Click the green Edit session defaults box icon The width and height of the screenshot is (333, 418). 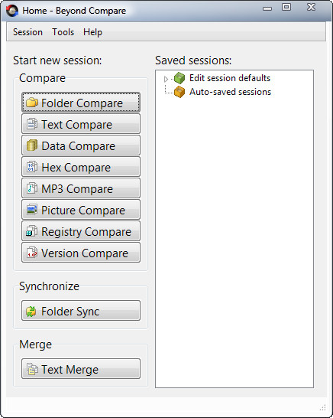(x=179, y=78)
